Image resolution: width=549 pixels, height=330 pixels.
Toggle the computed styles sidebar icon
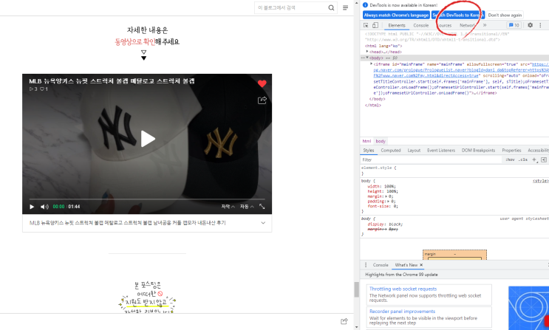(x=544, y=159)
